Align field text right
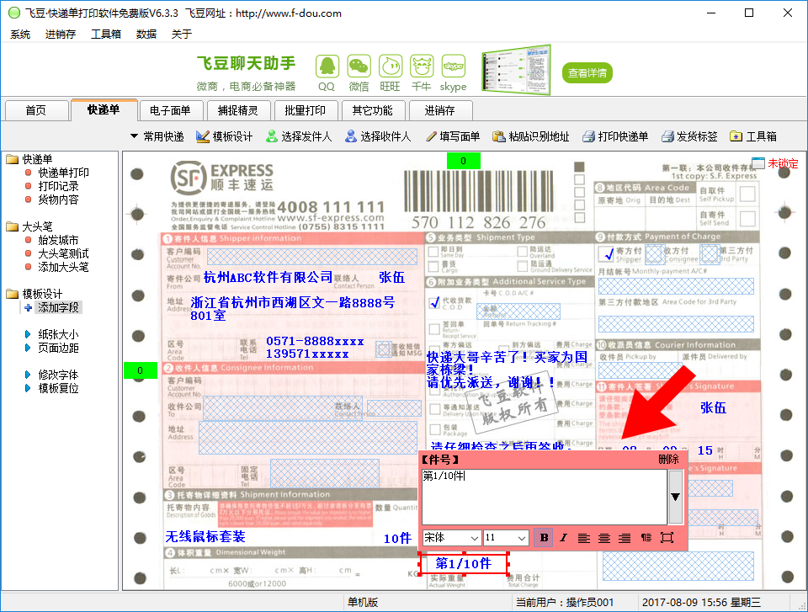The height and width of the screenshot is (612, 808). click(625, 538)
